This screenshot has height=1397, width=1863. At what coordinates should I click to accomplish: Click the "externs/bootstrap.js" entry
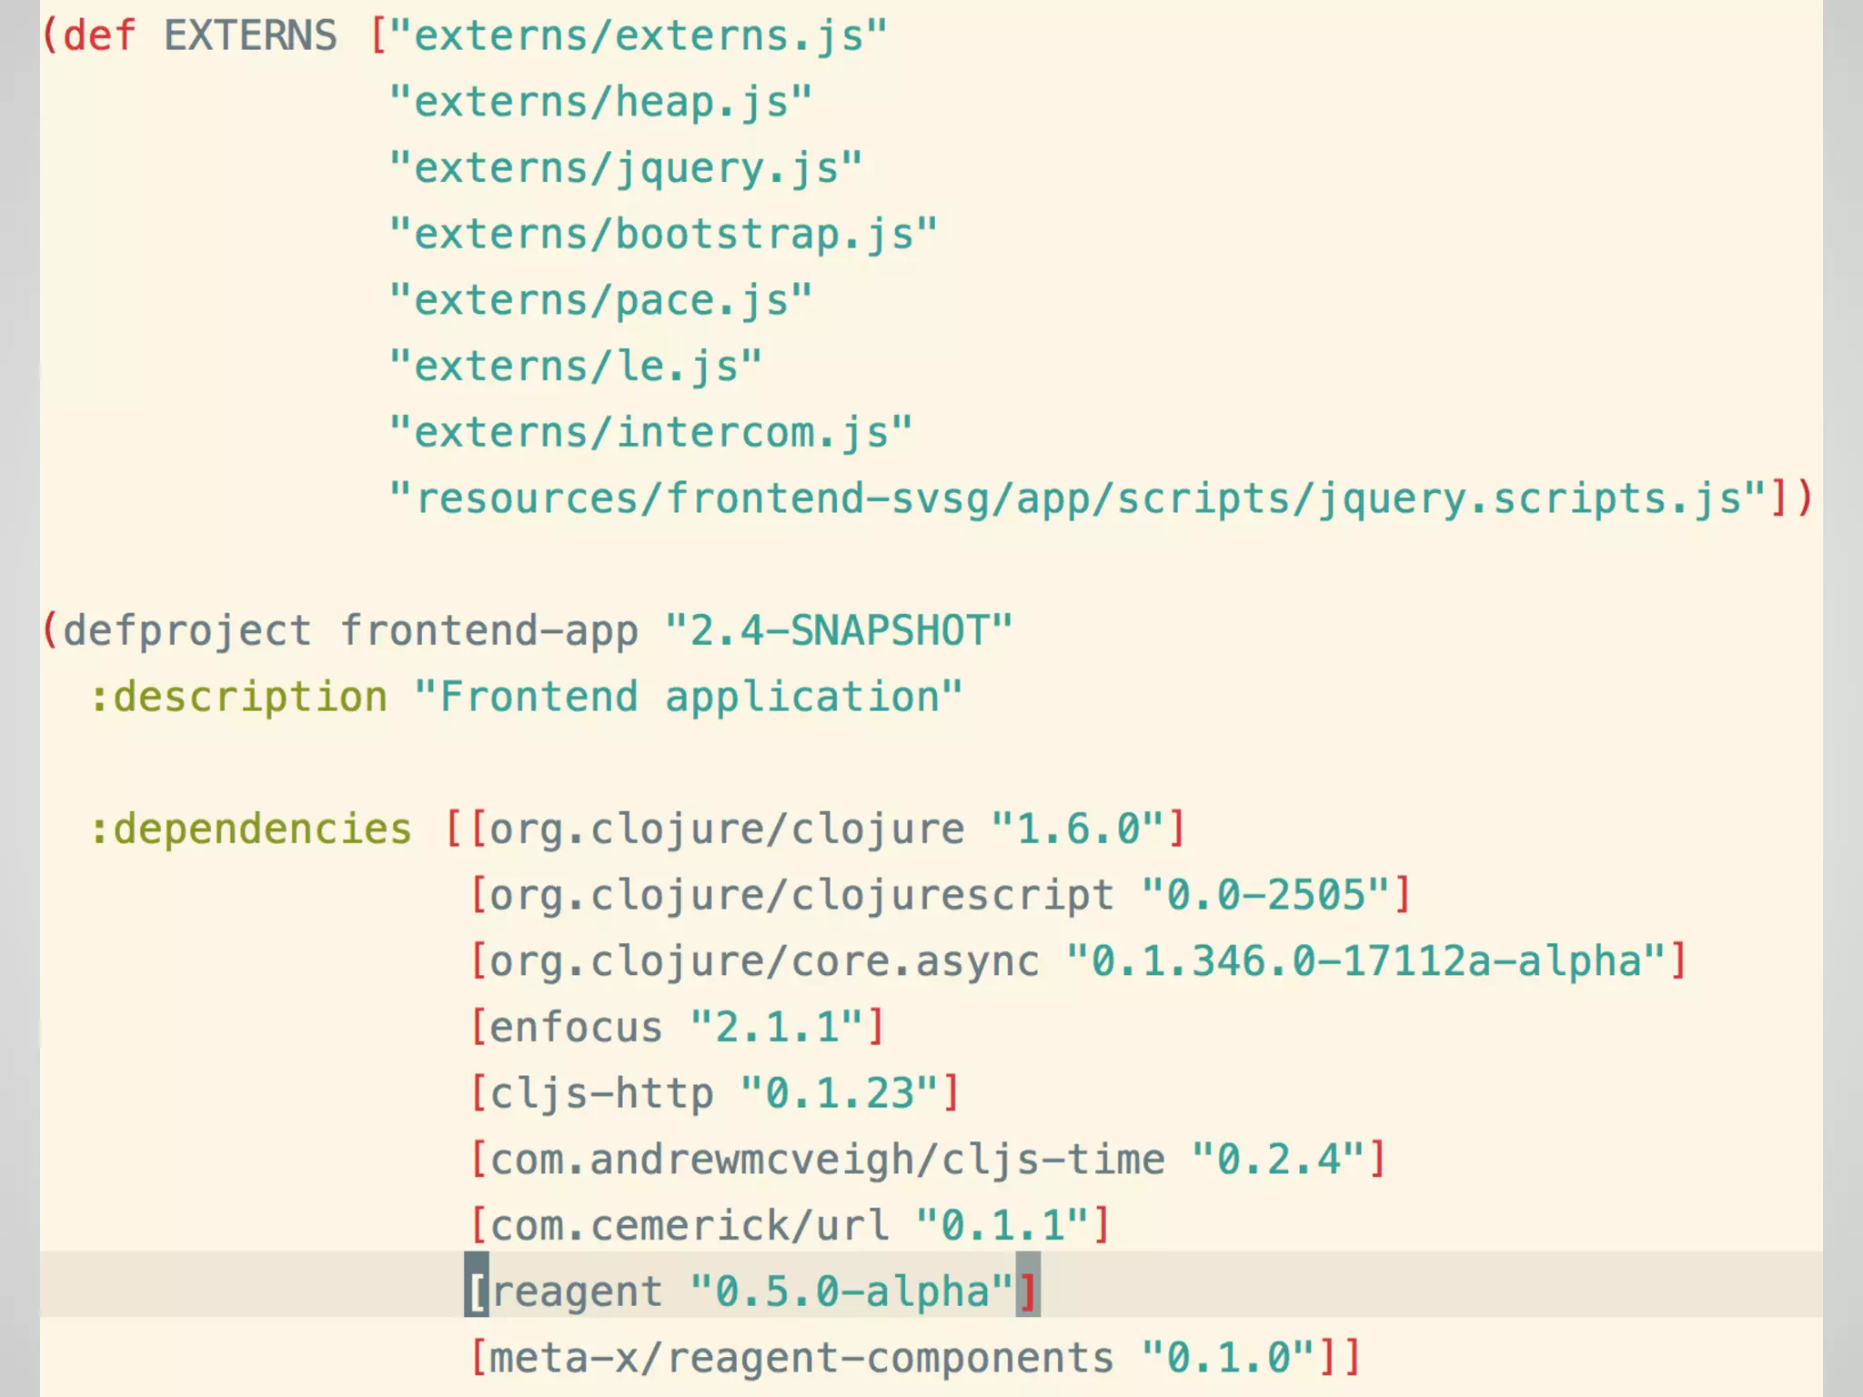(x=663, y=235)
